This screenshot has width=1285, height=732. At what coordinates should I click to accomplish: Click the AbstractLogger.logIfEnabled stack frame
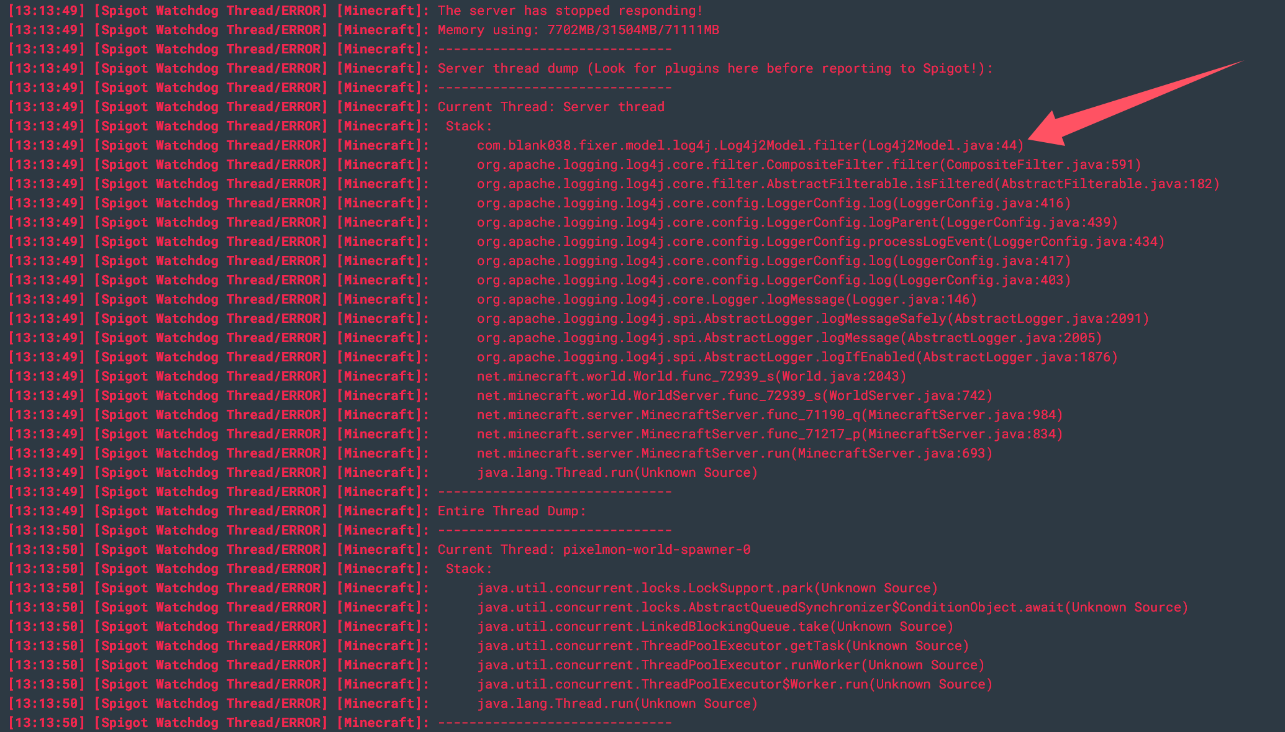point(797,357)
